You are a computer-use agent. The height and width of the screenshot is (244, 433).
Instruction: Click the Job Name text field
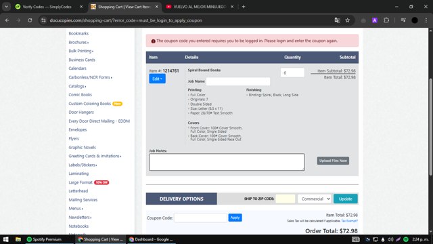[x=238, y=81]
